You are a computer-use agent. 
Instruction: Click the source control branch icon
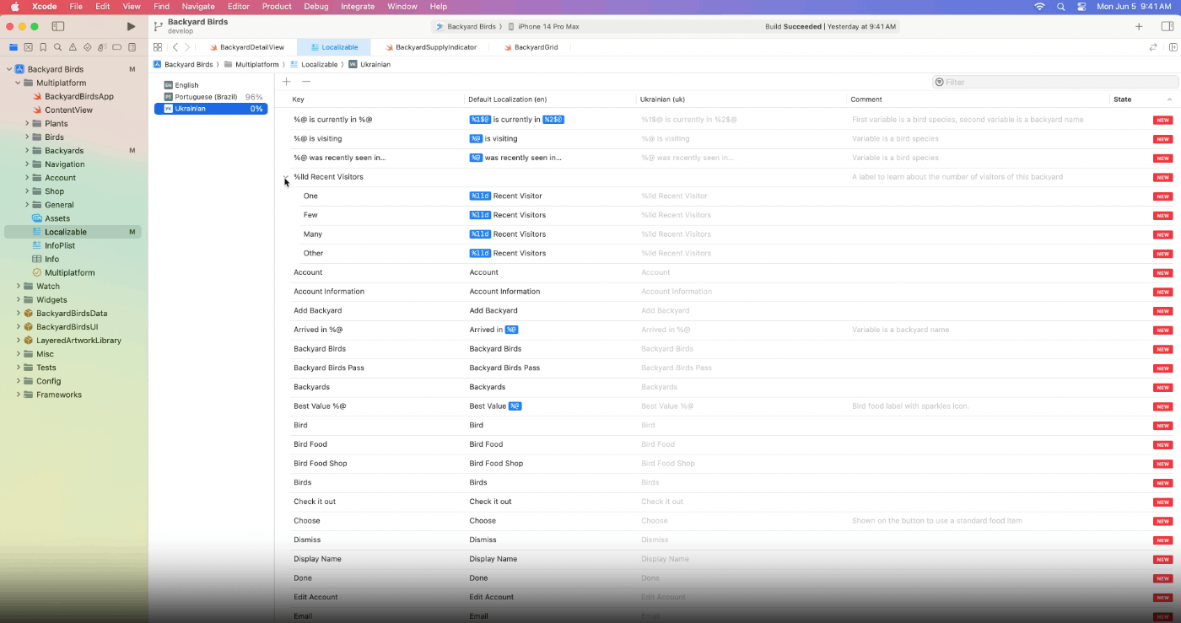pos(158,26)
